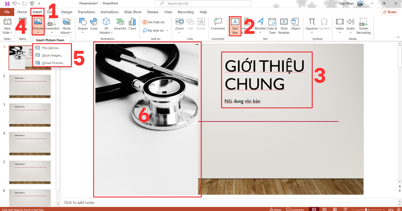Click the Screenshot tool
Screen dimensions: 402x211
point(52,26)
